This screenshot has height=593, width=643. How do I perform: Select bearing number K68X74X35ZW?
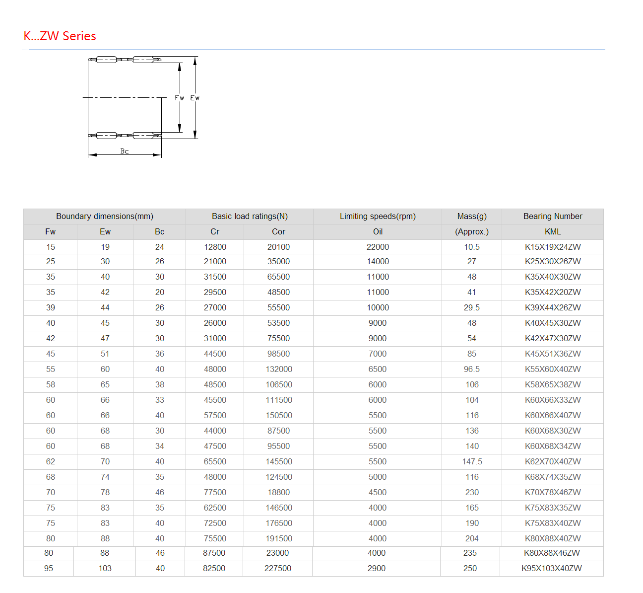click(x=553, y=477)
